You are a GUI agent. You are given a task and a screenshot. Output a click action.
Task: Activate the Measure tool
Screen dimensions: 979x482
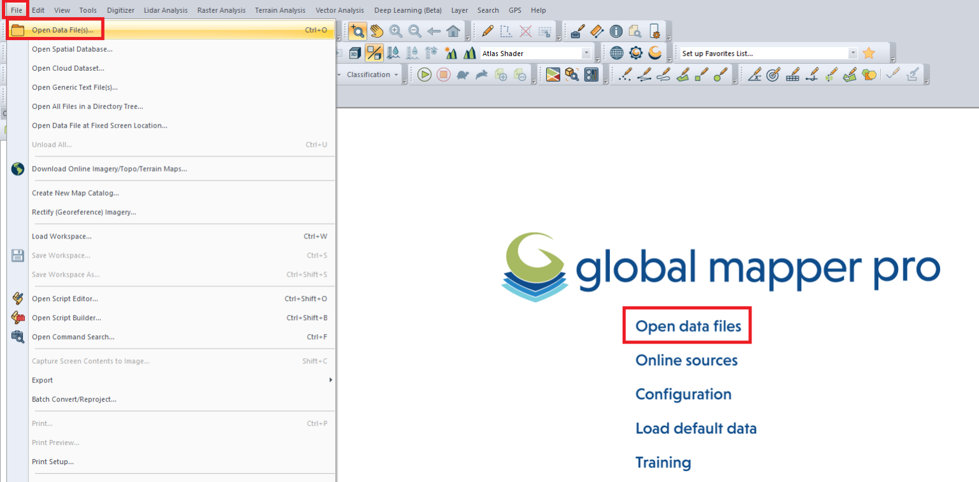click(597, 31)
